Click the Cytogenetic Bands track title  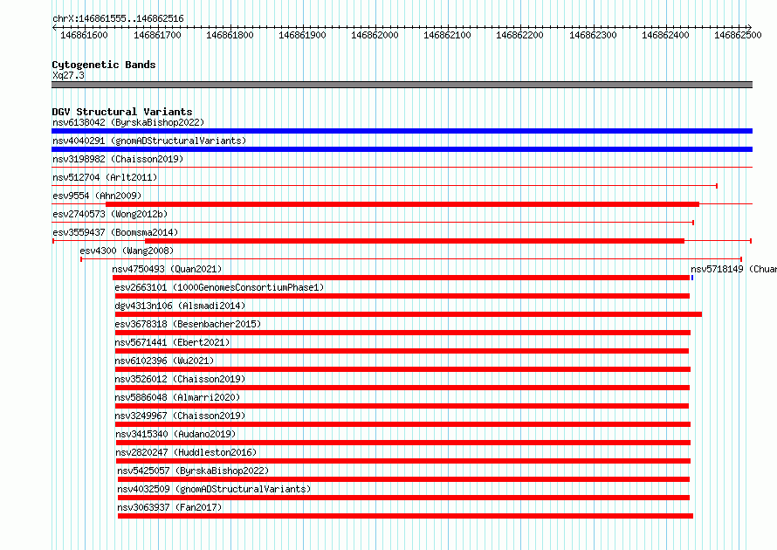tap(104, 65)
